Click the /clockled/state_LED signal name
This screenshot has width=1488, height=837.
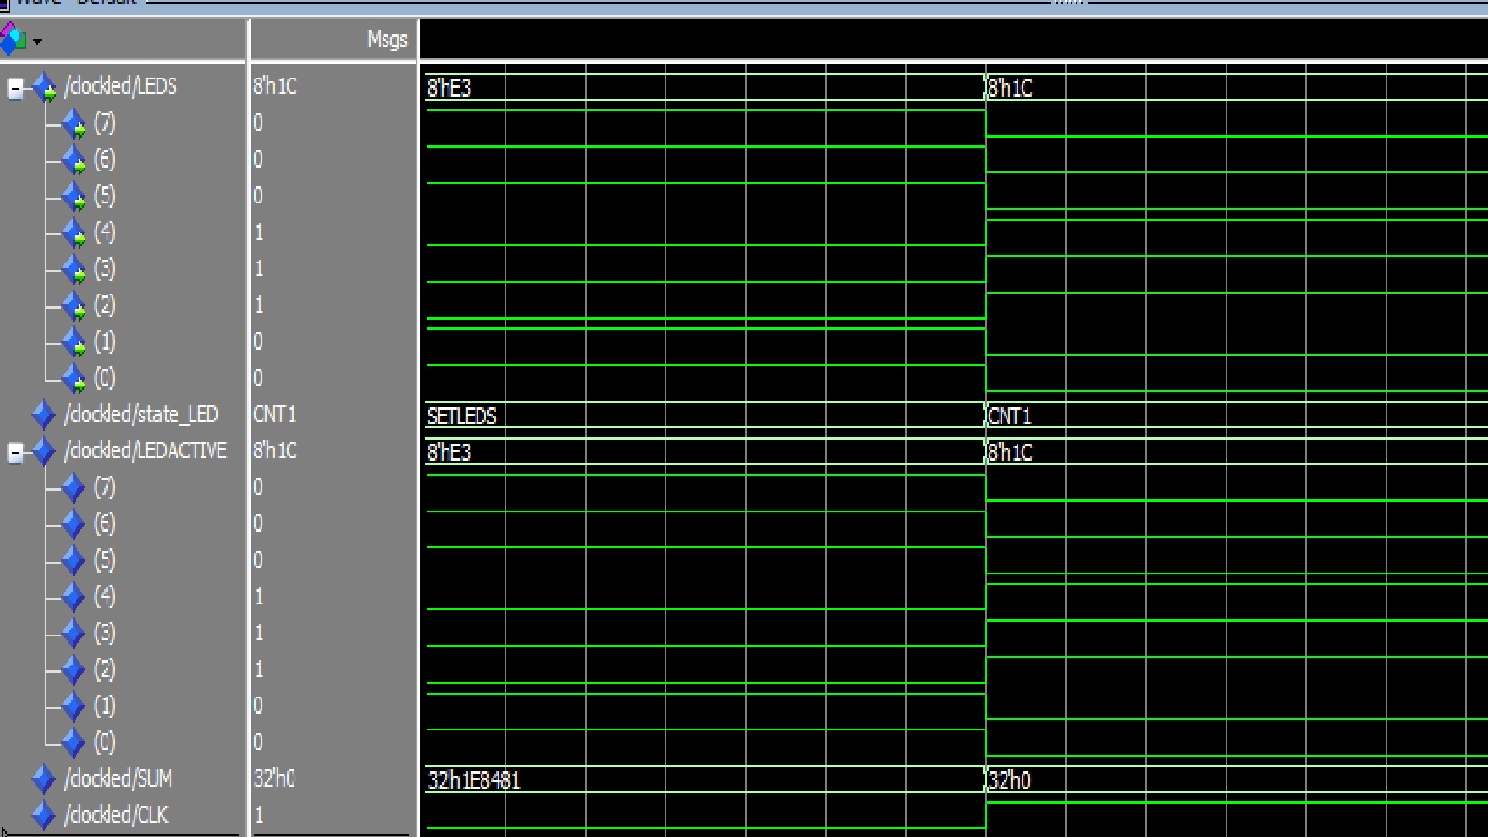(x=141, y=416)
